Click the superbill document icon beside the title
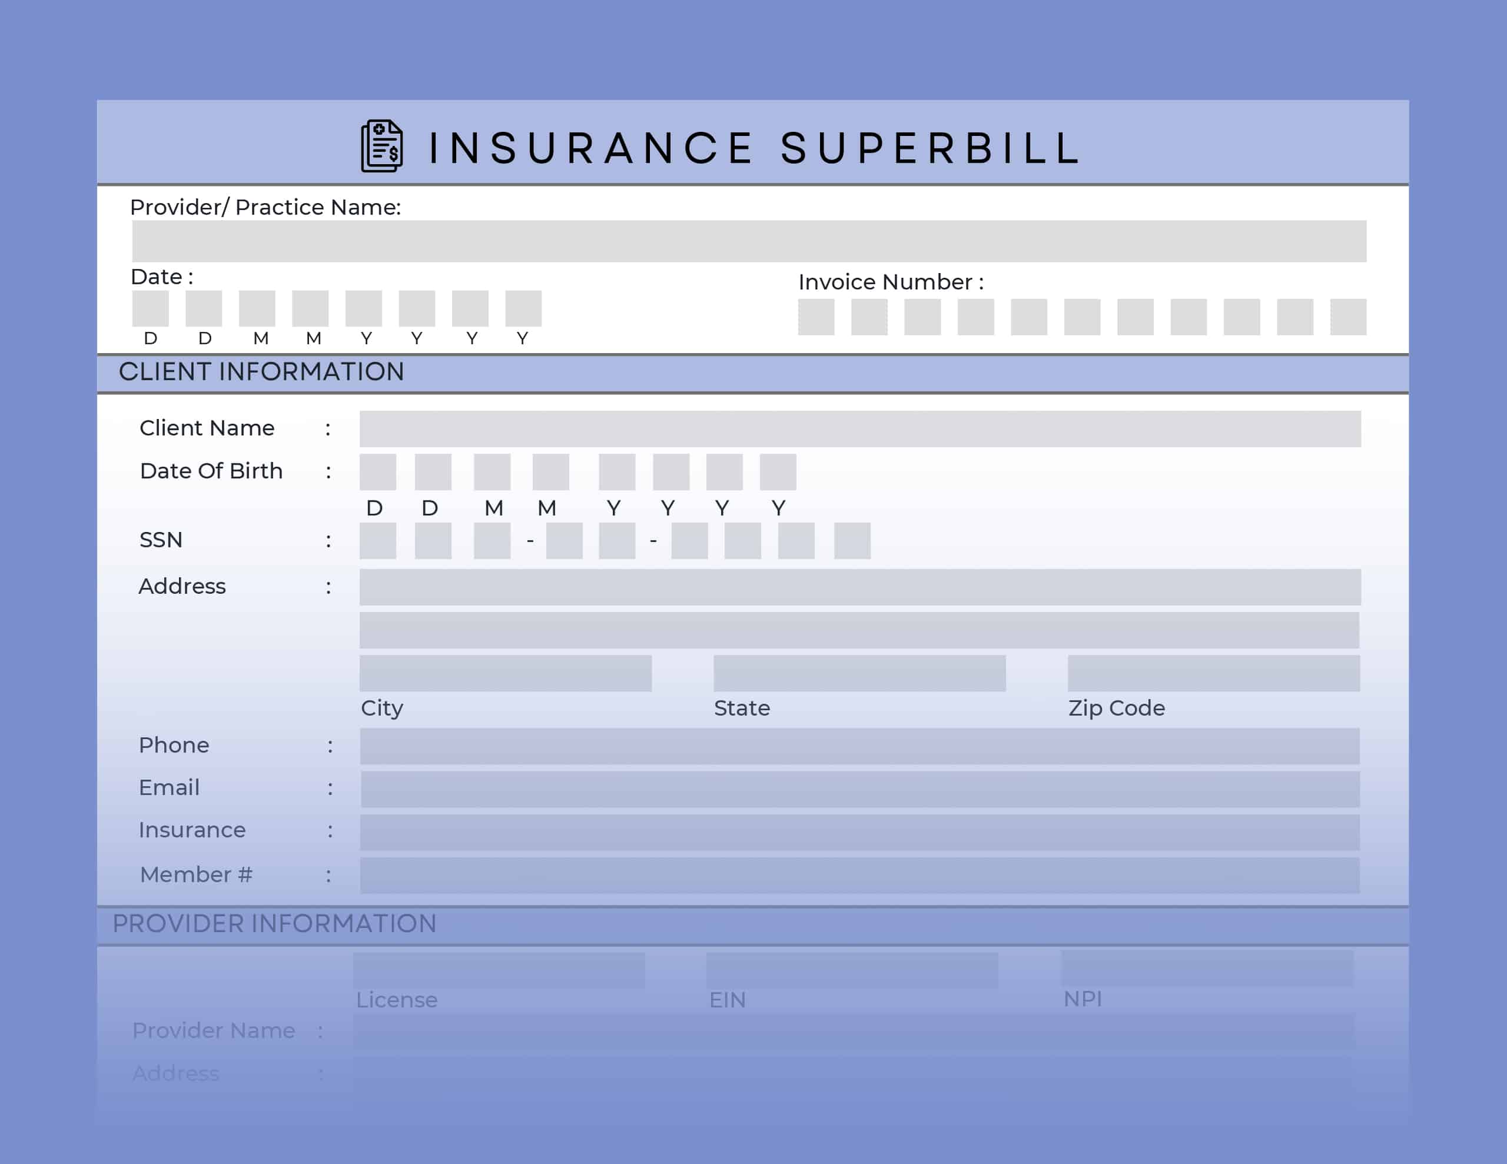The height and width of the screenshot is (1164, 1507). coord(381,145)
